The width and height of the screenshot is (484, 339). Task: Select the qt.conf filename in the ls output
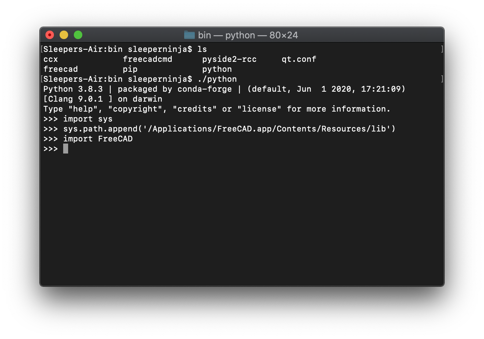298,59
